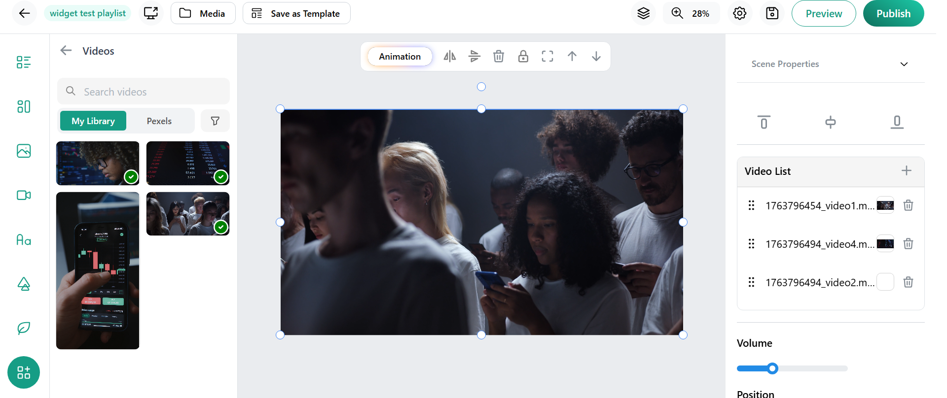Select 1763796454_video1 list entry
The height and width of the screenshot is (398, 947).
(820, 206)
